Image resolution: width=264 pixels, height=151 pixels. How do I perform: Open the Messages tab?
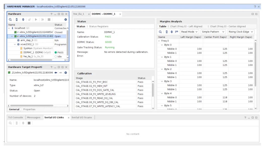tap(34, 118)
